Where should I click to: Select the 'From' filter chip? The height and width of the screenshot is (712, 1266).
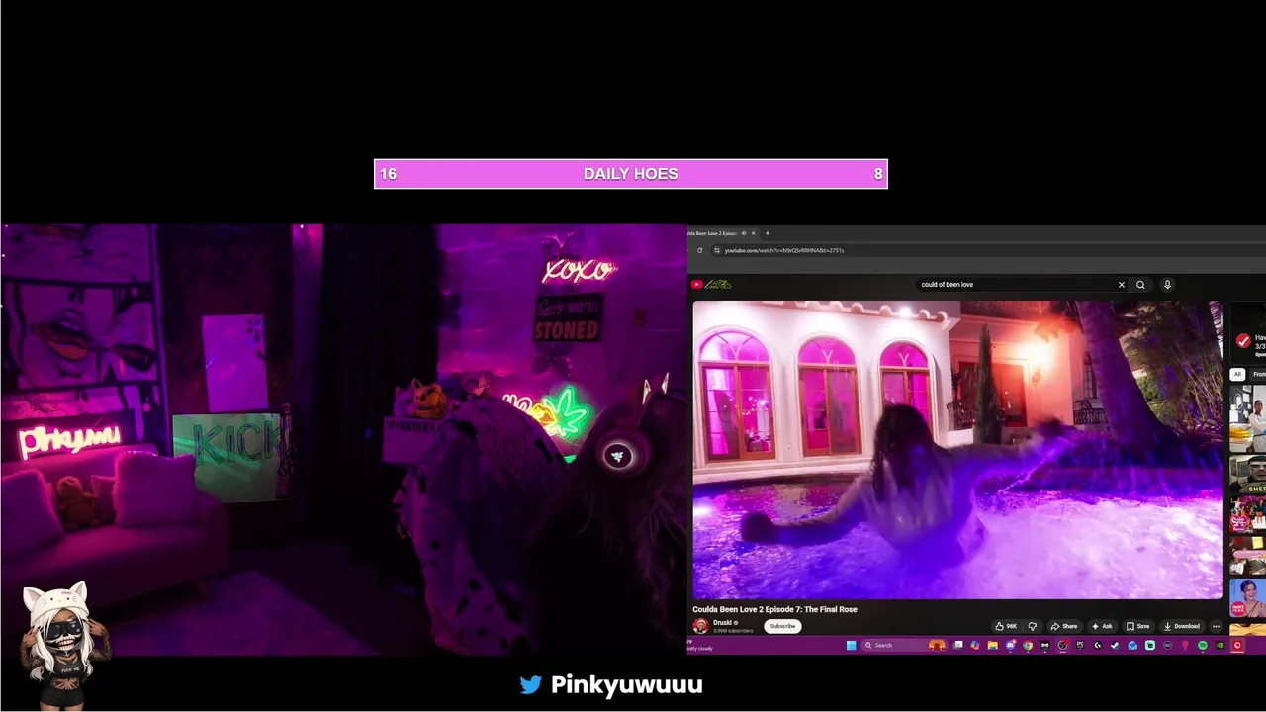point(1258,374)
